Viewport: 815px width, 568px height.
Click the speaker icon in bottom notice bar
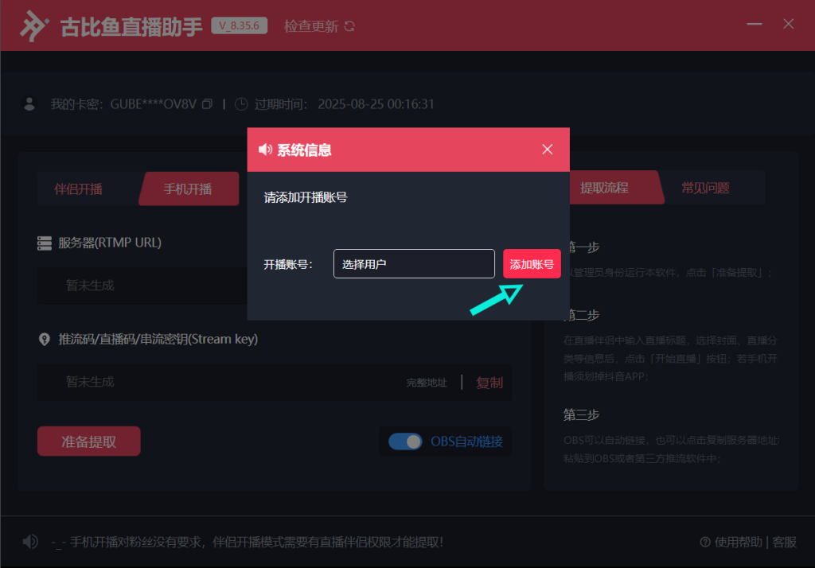coord(30,542)
